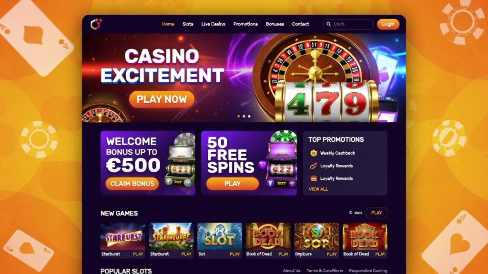Select the first carousel dot

coord(239,116)
